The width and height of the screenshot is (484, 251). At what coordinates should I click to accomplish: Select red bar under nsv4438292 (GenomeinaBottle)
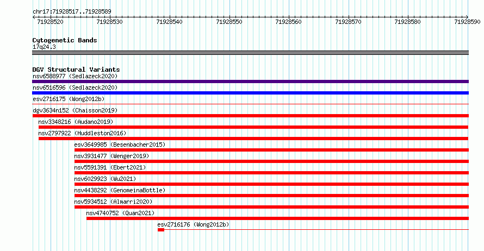271,196
